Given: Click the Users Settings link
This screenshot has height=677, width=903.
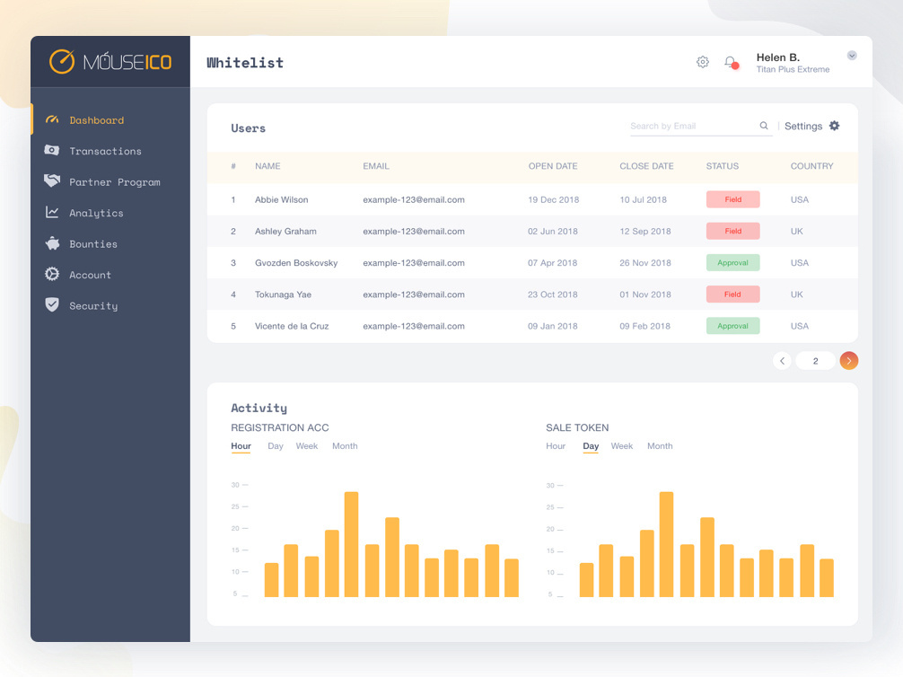Looking at the screenshot, I should (803, 127).
